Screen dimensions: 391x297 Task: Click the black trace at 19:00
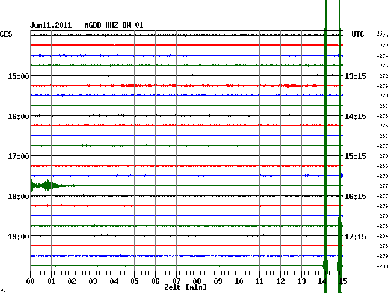[186, 236]
